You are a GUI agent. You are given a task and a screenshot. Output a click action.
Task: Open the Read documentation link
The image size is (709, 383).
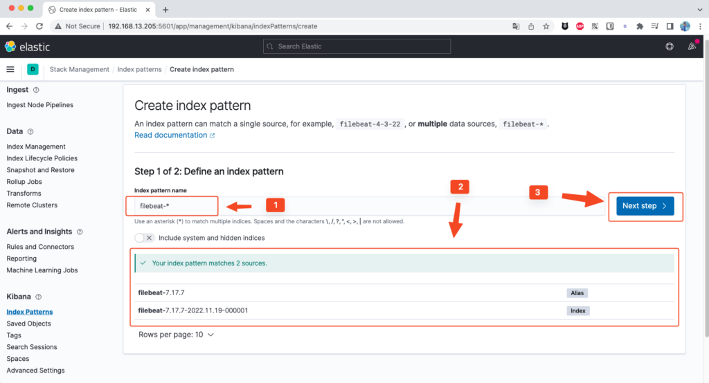click(174, 135)
